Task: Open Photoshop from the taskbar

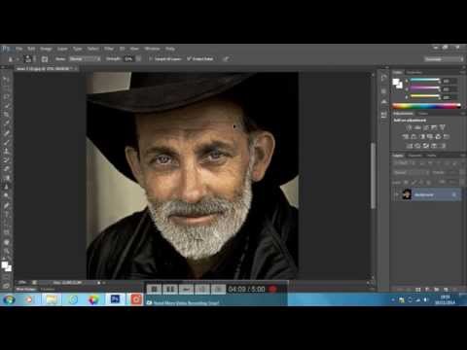Action: [x=115, y=299]
